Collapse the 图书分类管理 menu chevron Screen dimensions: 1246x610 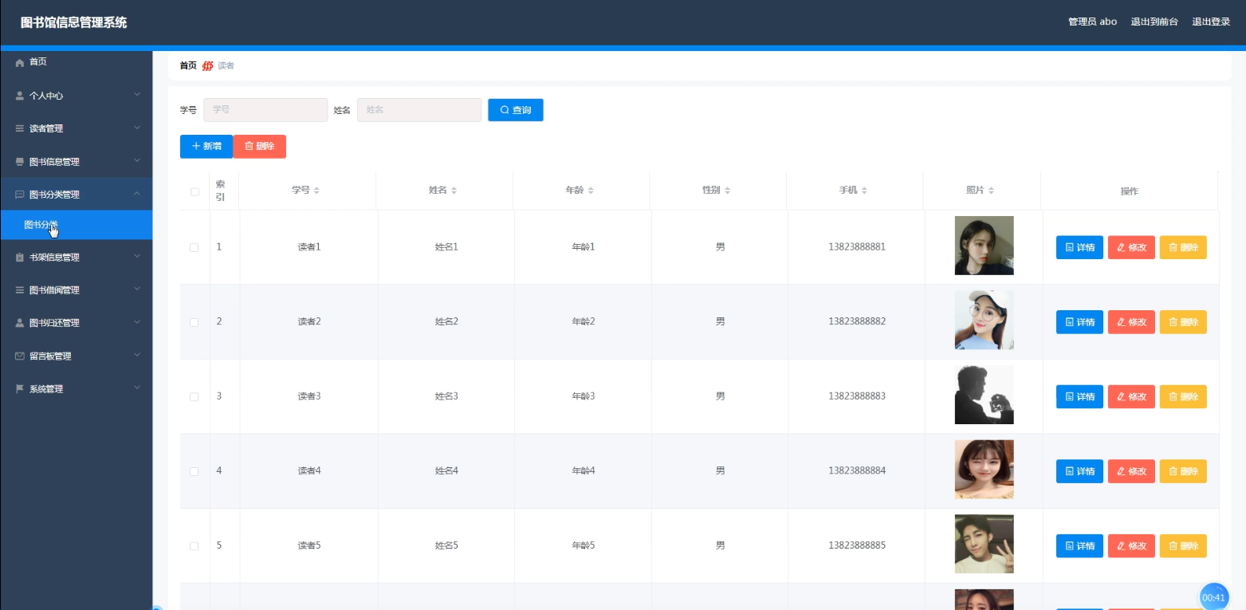click(137, 194)
